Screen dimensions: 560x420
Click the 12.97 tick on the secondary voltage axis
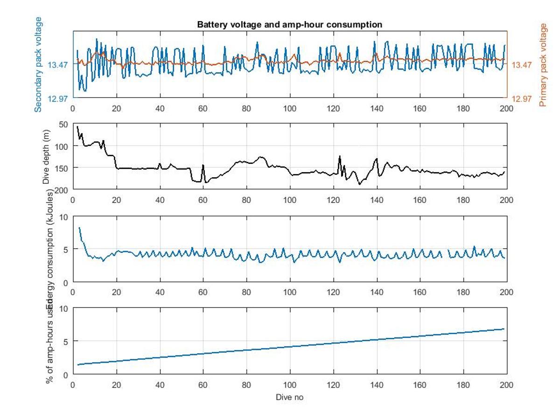(58, 98)
